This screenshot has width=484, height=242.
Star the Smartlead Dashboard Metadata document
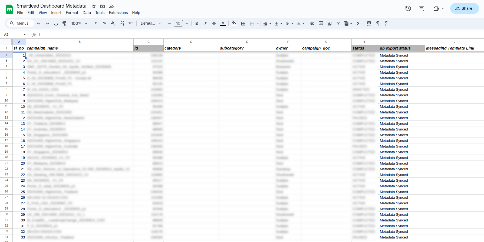tap(94, 6)
